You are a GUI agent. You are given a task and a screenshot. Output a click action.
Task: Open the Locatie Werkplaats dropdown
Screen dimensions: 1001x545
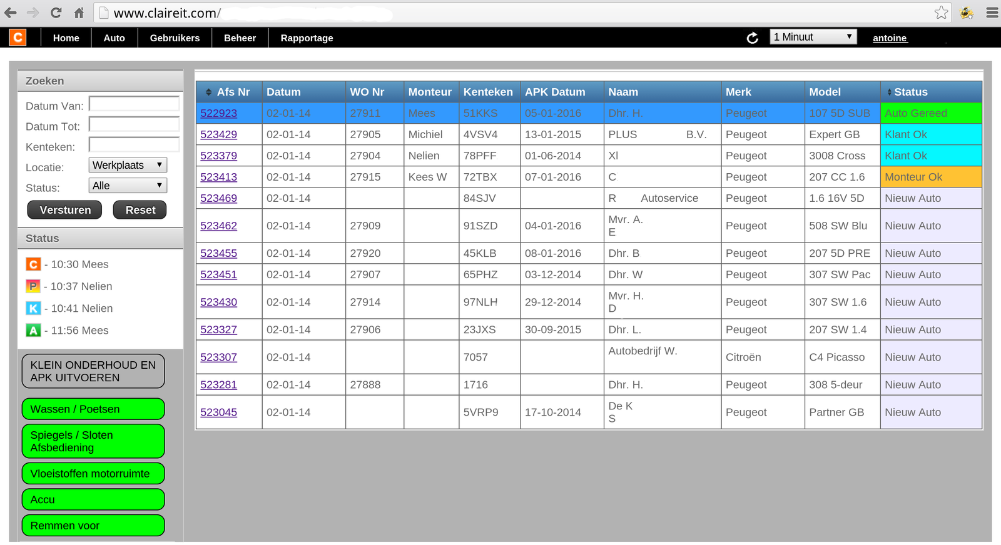click(x=128, y=165)
